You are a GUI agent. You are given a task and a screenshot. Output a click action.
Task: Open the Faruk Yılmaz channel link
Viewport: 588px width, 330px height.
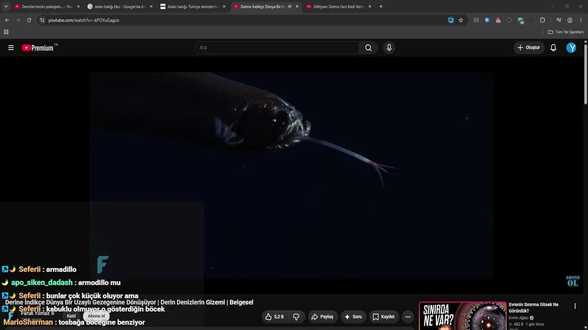pos(35,313)
